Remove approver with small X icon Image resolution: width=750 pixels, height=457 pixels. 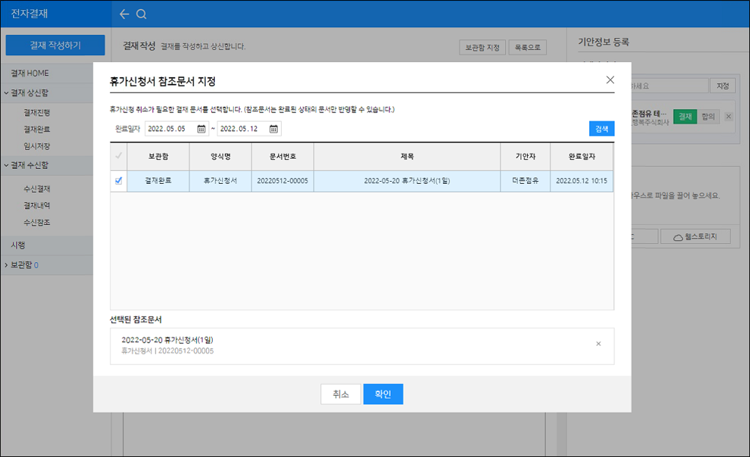click(728, 116)
